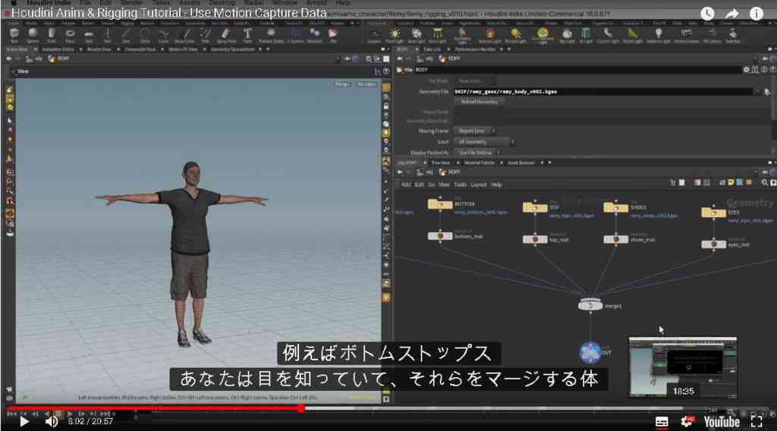Click the YouTube share arrow icon
777x431 pixels.
click(x=732, y=14)
